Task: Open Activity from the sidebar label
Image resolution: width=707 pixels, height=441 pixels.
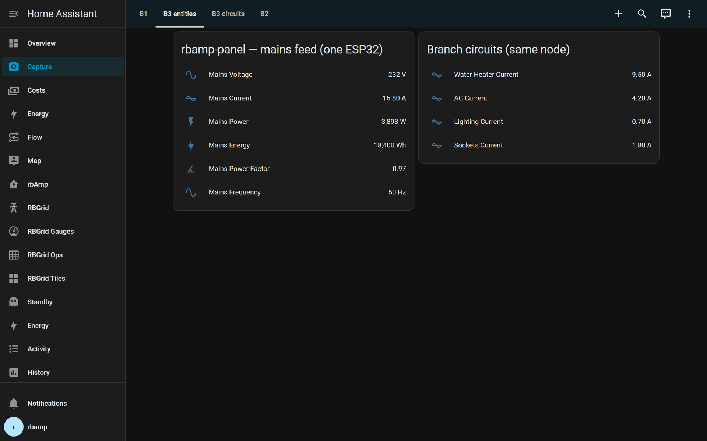Action: (x=39, y=349)
